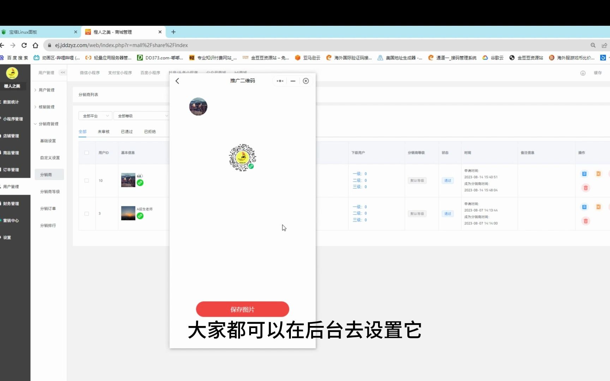Image resolution: width=610 pixels, height=381 pixels.
Task: Close the 橙人之美 - 商城管理 browser tab
Action: click(160, 32)
